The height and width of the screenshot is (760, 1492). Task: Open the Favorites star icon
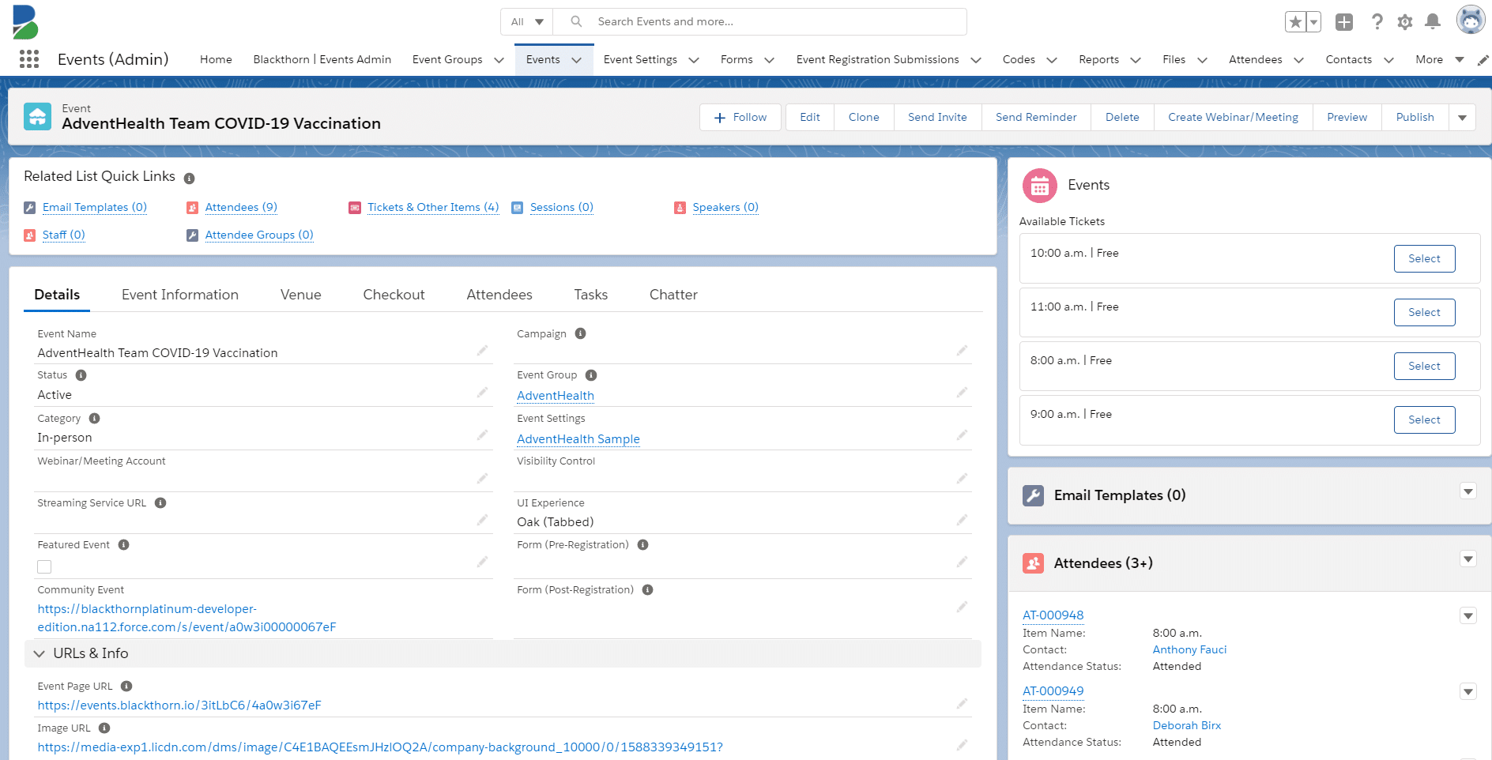tap(1295, 22)
